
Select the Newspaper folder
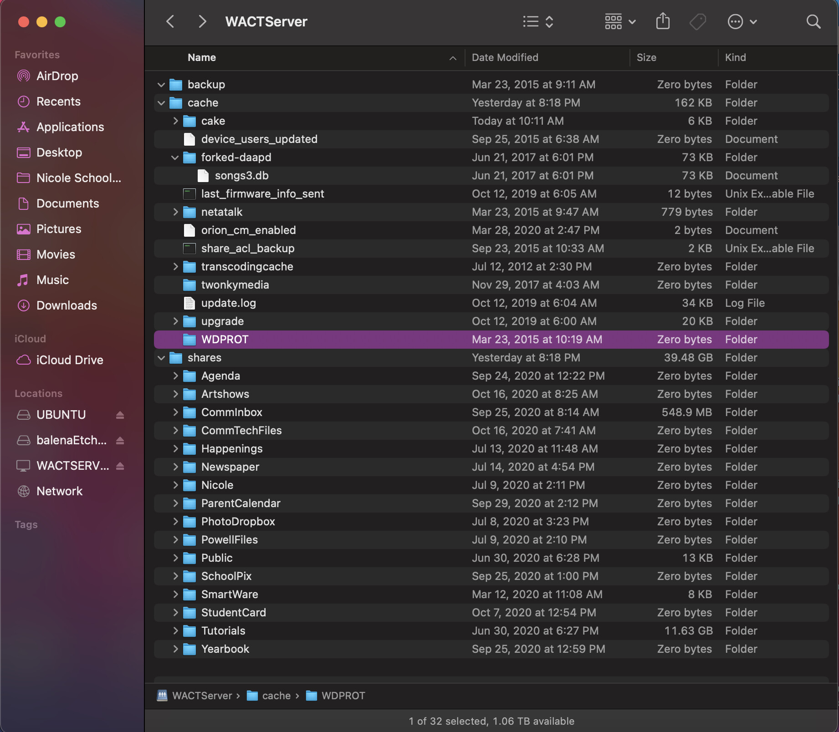click(x=491, y=467)
